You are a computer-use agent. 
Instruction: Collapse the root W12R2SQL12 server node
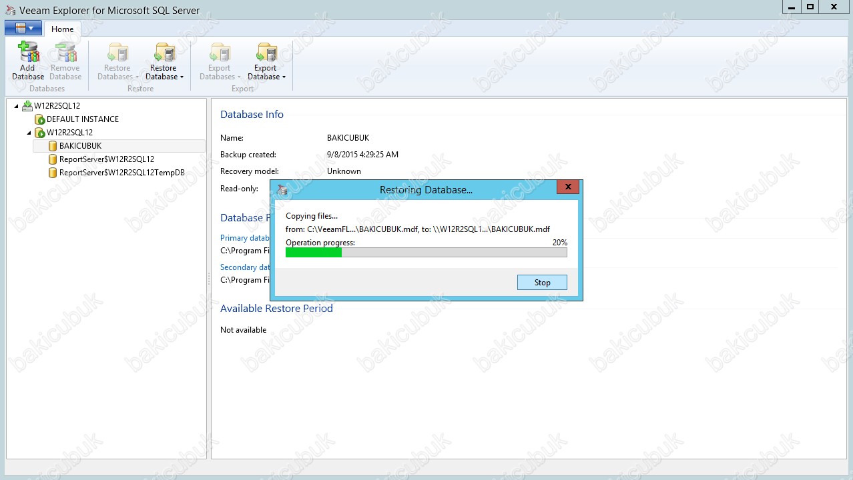pyautogui.click(x=16, y=106)
